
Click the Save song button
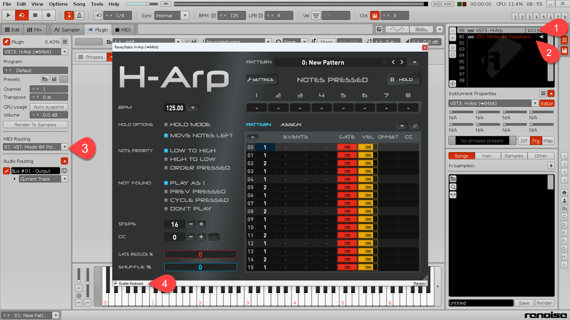(524, 303)
